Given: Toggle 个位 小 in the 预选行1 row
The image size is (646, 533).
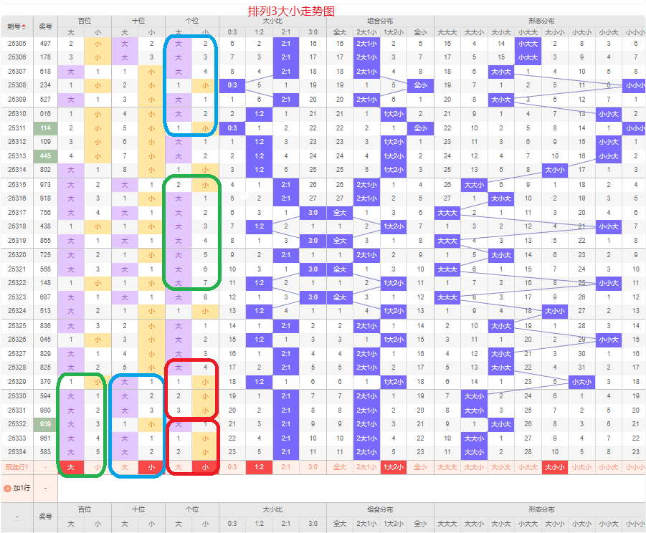Looking at the screenshot, I should tap(206, 467).
